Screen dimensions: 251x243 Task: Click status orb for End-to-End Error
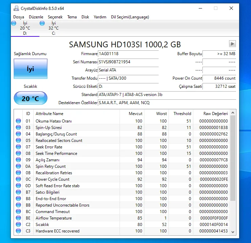point(18,198)
